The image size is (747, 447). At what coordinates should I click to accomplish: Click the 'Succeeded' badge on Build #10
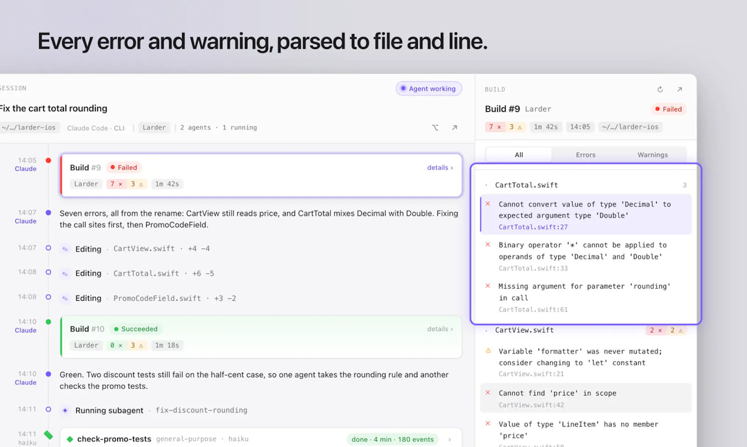pyautogui.click(x=136, y=329)
